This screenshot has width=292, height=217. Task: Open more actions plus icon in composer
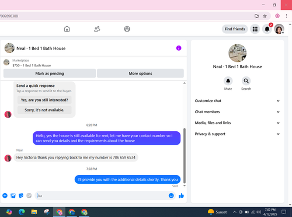5,195
